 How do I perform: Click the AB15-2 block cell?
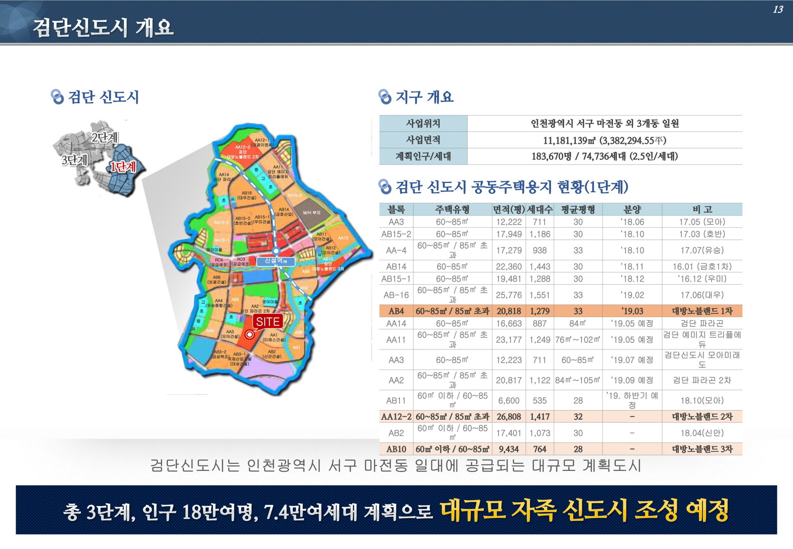pyautogui.click(x=396, y=234)
